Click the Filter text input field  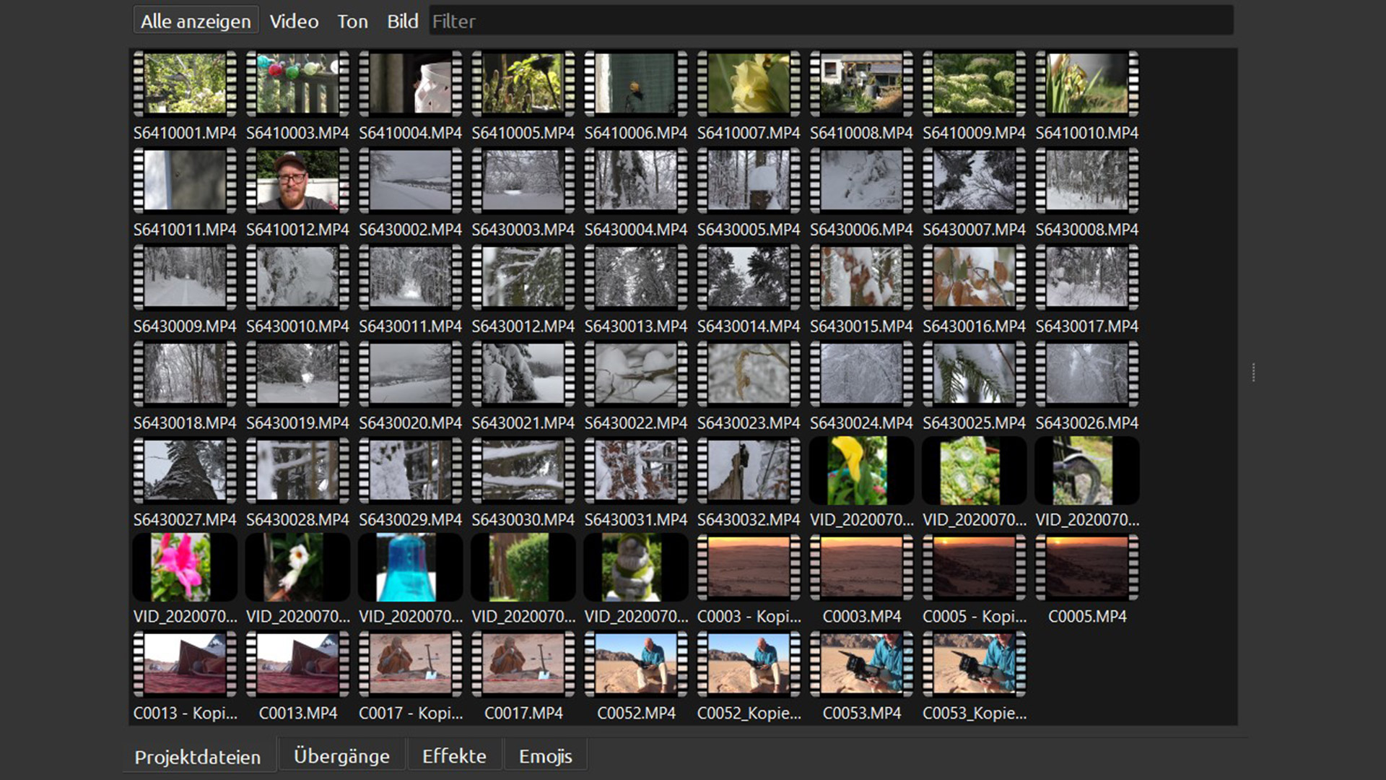[830, 22]
